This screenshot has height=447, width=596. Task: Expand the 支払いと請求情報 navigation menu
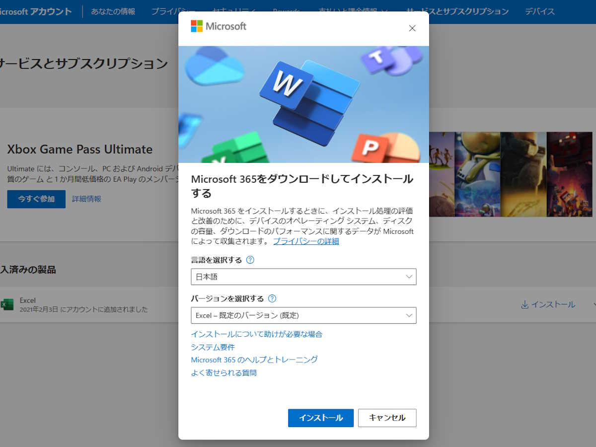coord(348,11)
